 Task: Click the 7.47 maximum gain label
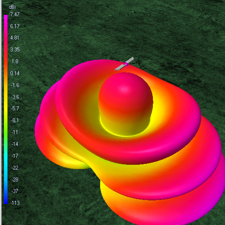[x=15, y=15]
